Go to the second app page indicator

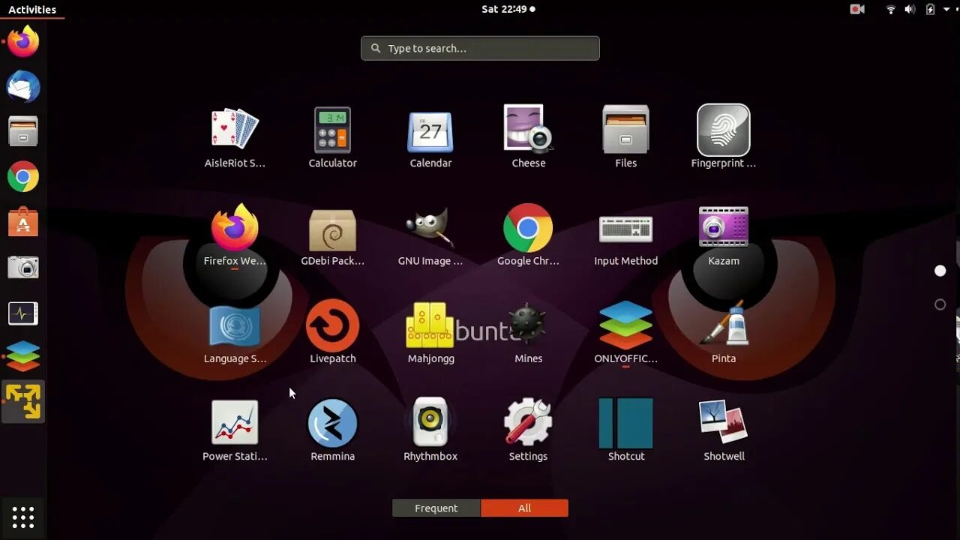tap(940, 304)
